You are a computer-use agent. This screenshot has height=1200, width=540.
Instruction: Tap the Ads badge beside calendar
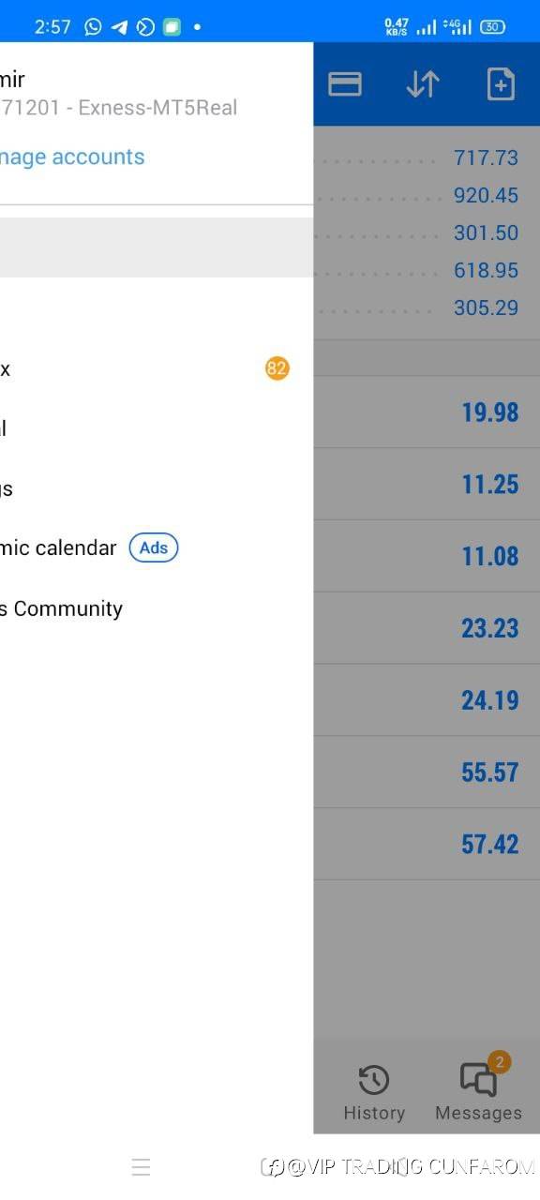[154, 547]
